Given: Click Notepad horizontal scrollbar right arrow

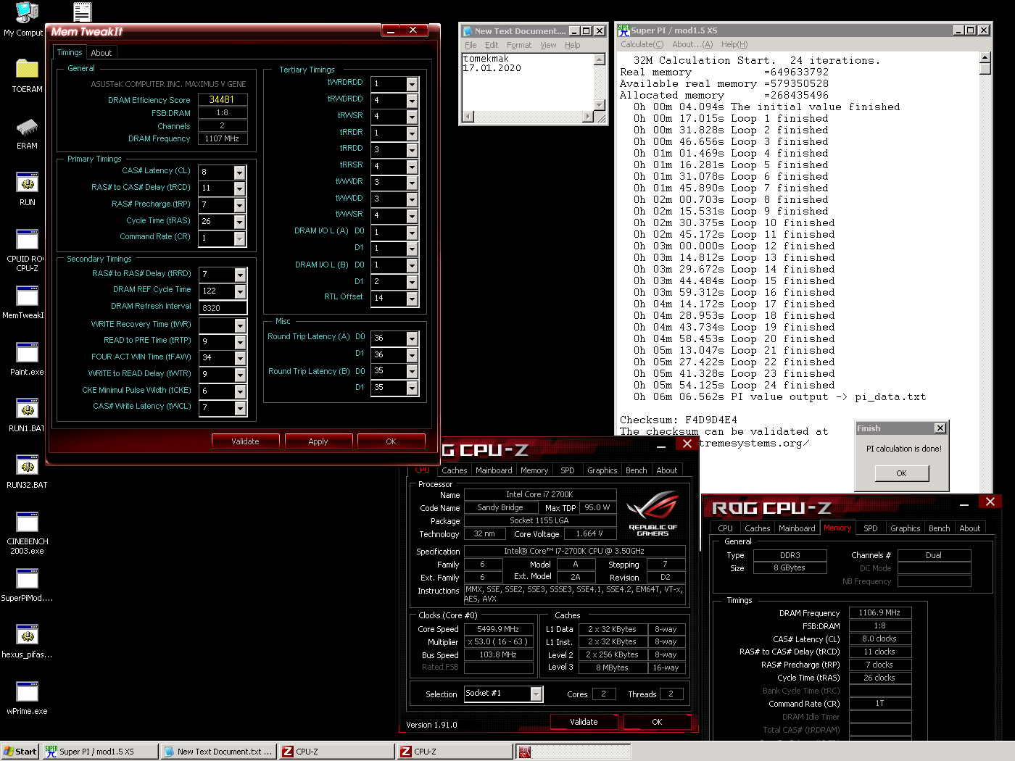Looking at the screenshot, I should tap(588, 116).
